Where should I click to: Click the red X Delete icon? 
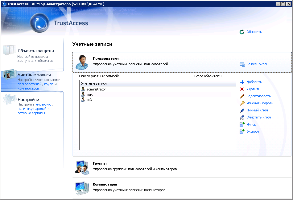[x=242, y=89]
